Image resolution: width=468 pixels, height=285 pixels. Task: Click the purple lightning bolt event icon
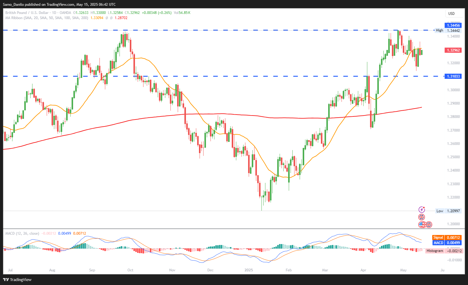pyautogui.click(x=422, y=210)
